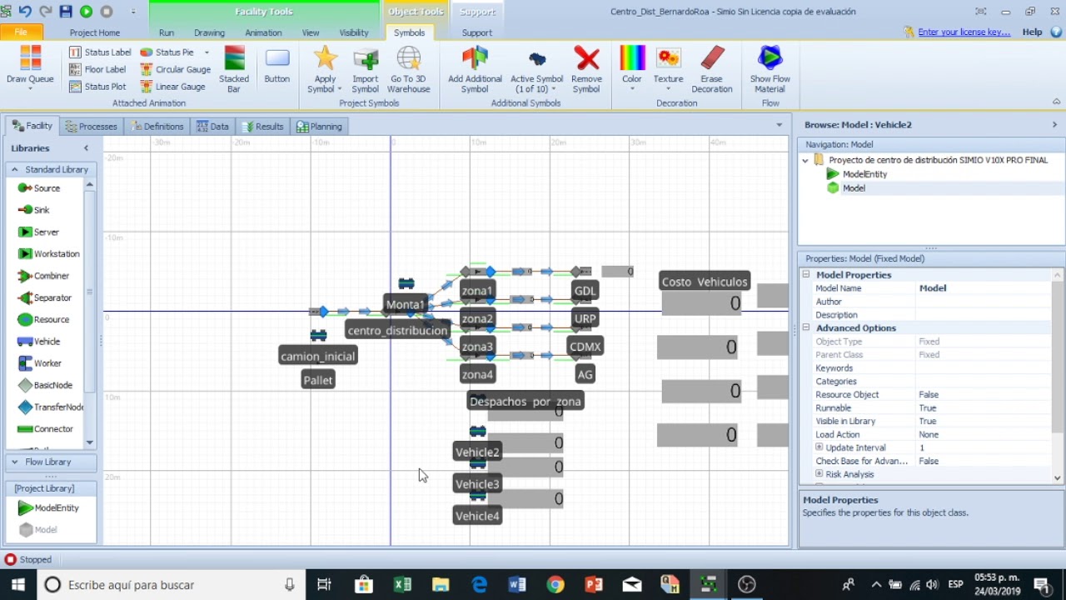Open the Animation ribbon tab
Screen dimensions: 1066x600
[263, 32]
